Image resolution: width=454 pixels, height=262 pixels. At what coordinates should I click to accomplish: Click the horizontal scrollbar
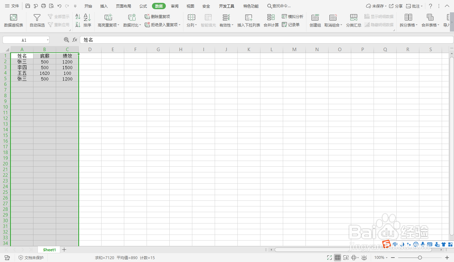353,250
